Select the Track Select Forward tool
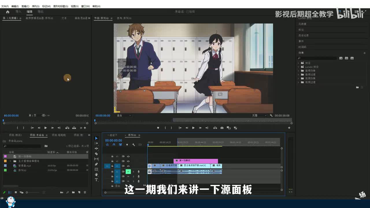The height and width of the screenshot is (208, 370). click(x=96, y=143)
